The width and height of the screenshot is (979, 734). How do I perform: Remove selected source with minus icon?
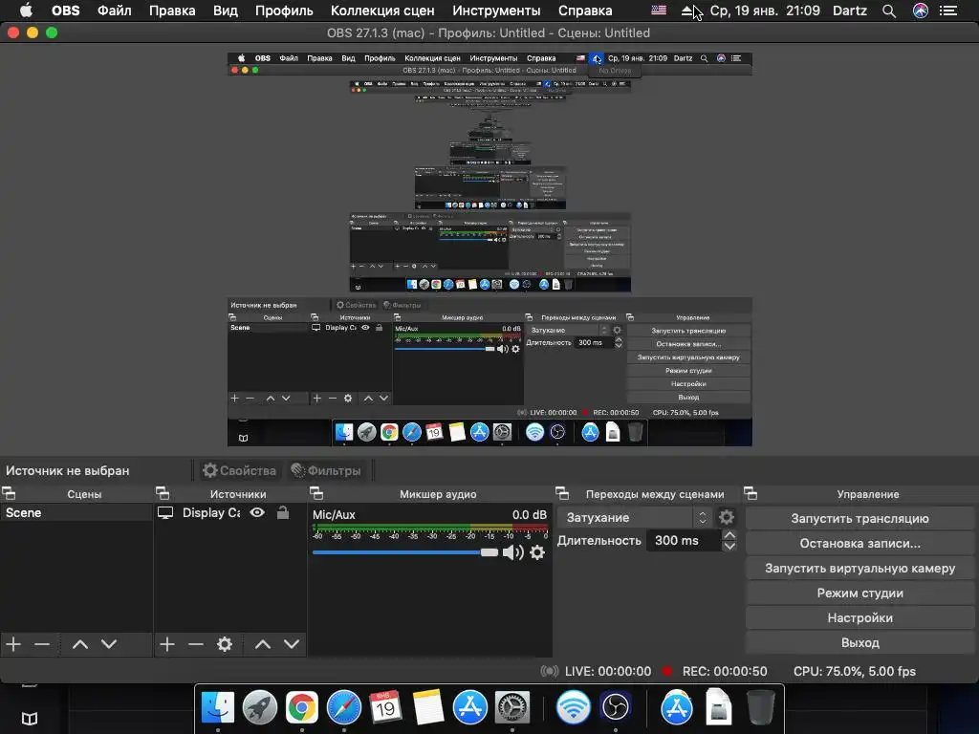195,644
